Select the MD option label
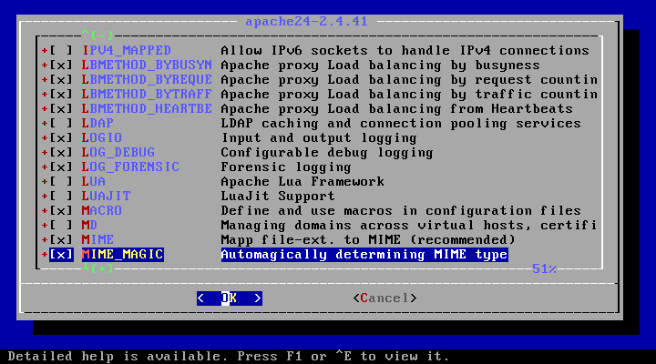 [x=89, y=226]
